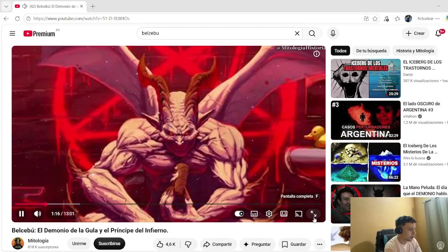View site information for youtube.com
Screen dimensions: 448x252
(28, 19)
